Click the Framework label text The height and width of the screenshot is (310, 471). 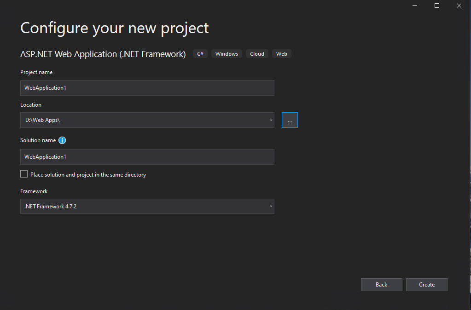click(x=34, y=191)
